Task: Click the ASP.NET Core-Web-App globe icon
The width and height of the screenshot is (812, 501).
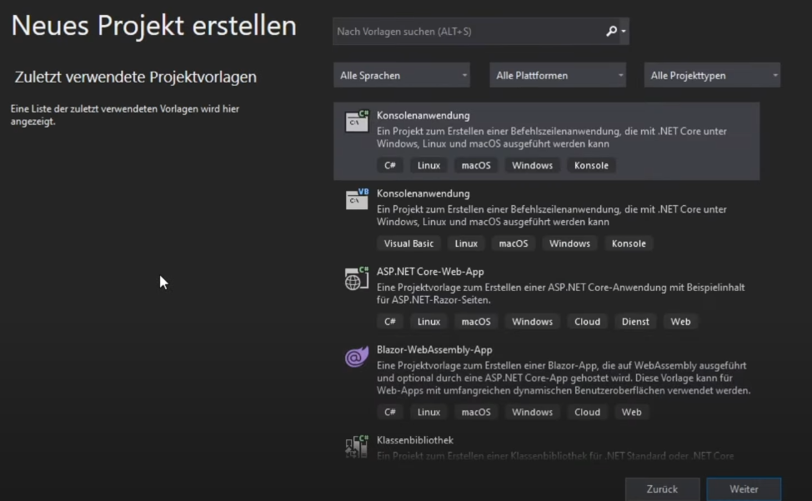Action: pos(357,278)
